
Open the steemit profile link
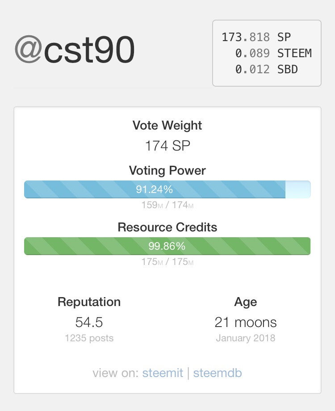(x=163, y=373)
